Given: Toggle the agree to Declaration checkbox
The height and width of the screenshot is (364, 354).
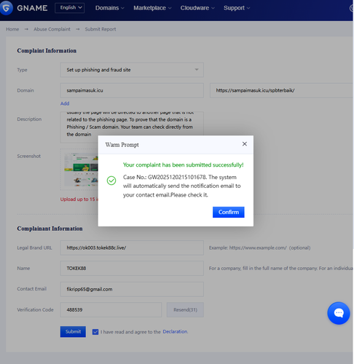Looking at the screenshot, I should 95,332.
